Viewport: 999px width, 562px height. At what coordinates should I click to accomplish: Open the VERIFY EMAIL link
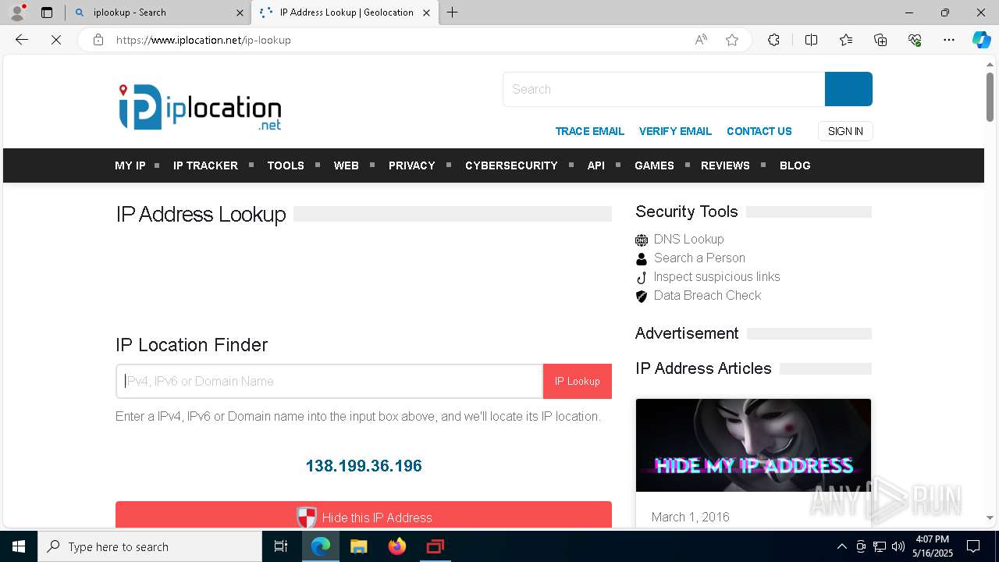tap(675, 131)
